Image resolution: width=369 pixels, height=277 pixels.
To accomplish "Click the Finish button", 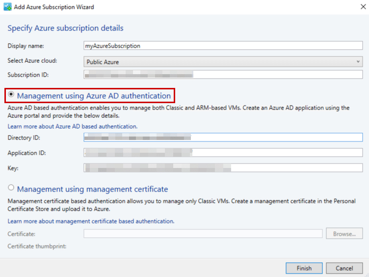I will [304, 268].
